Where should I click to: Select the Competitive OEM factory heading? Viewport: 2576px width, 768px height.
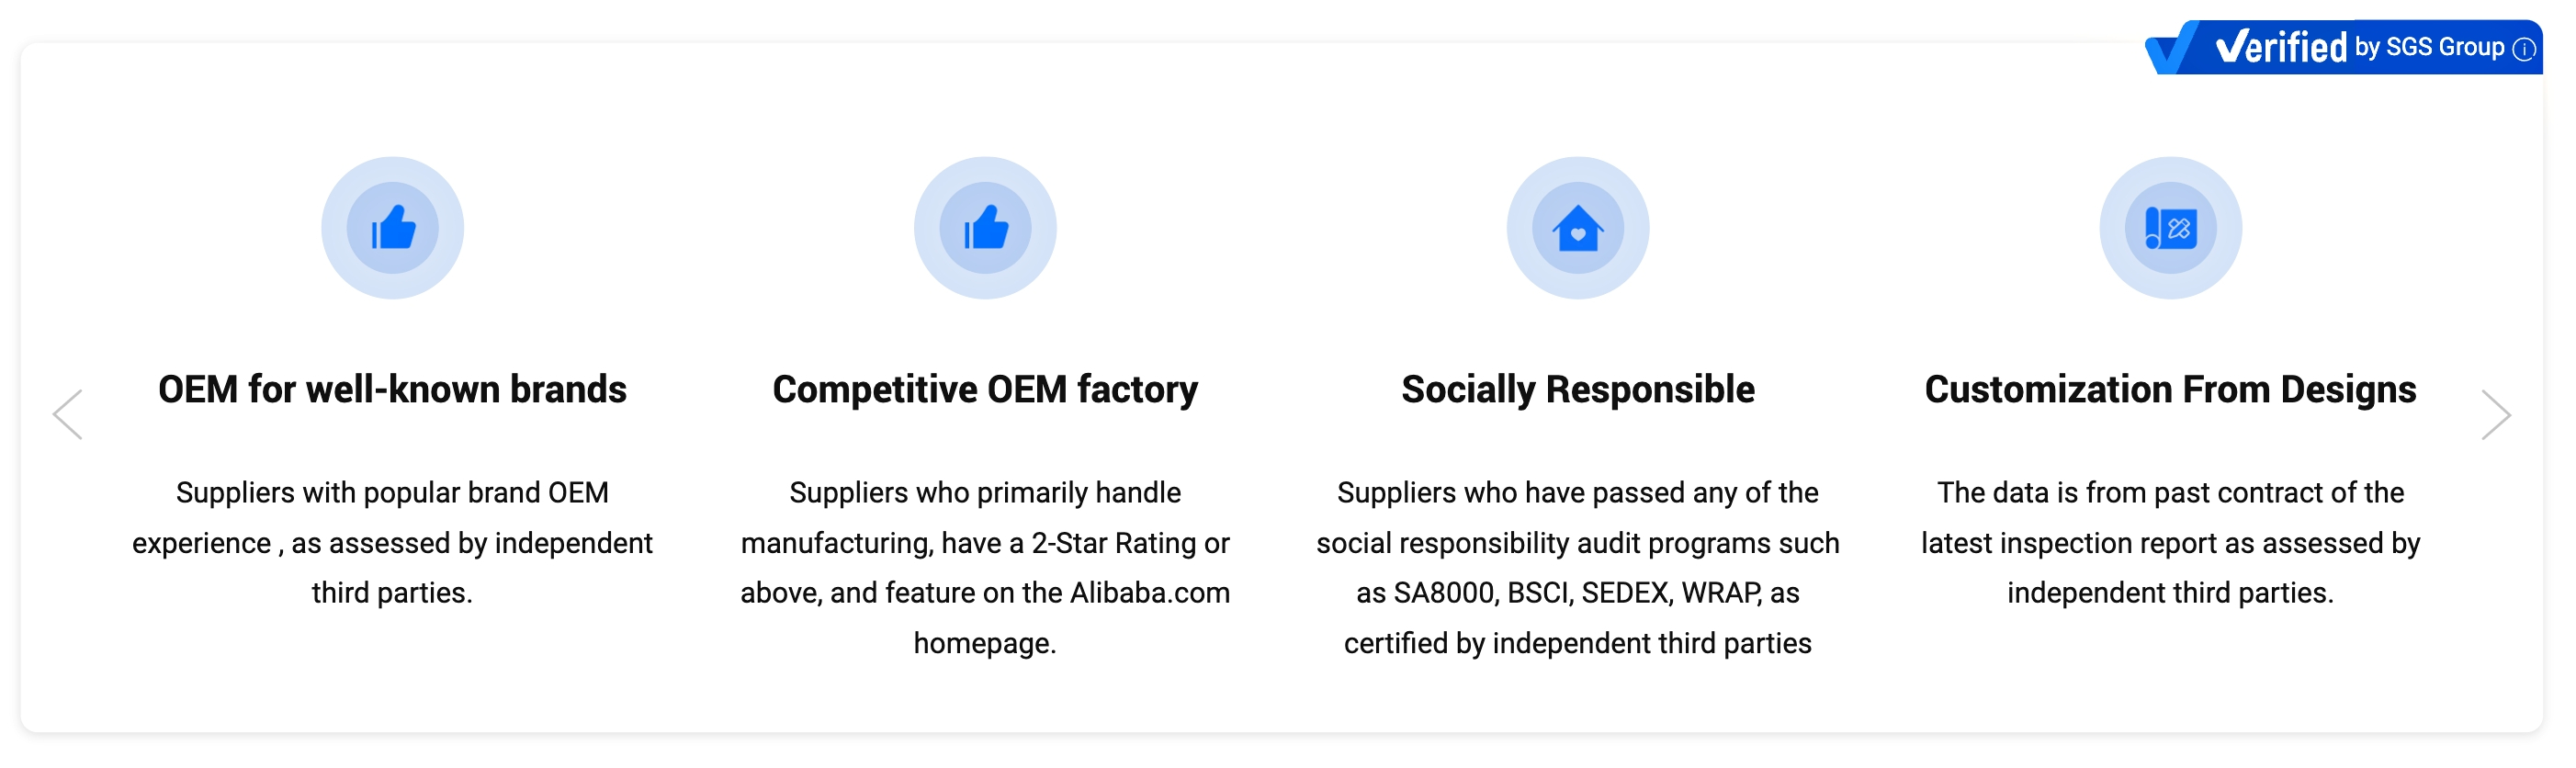(x=985, y=389)
